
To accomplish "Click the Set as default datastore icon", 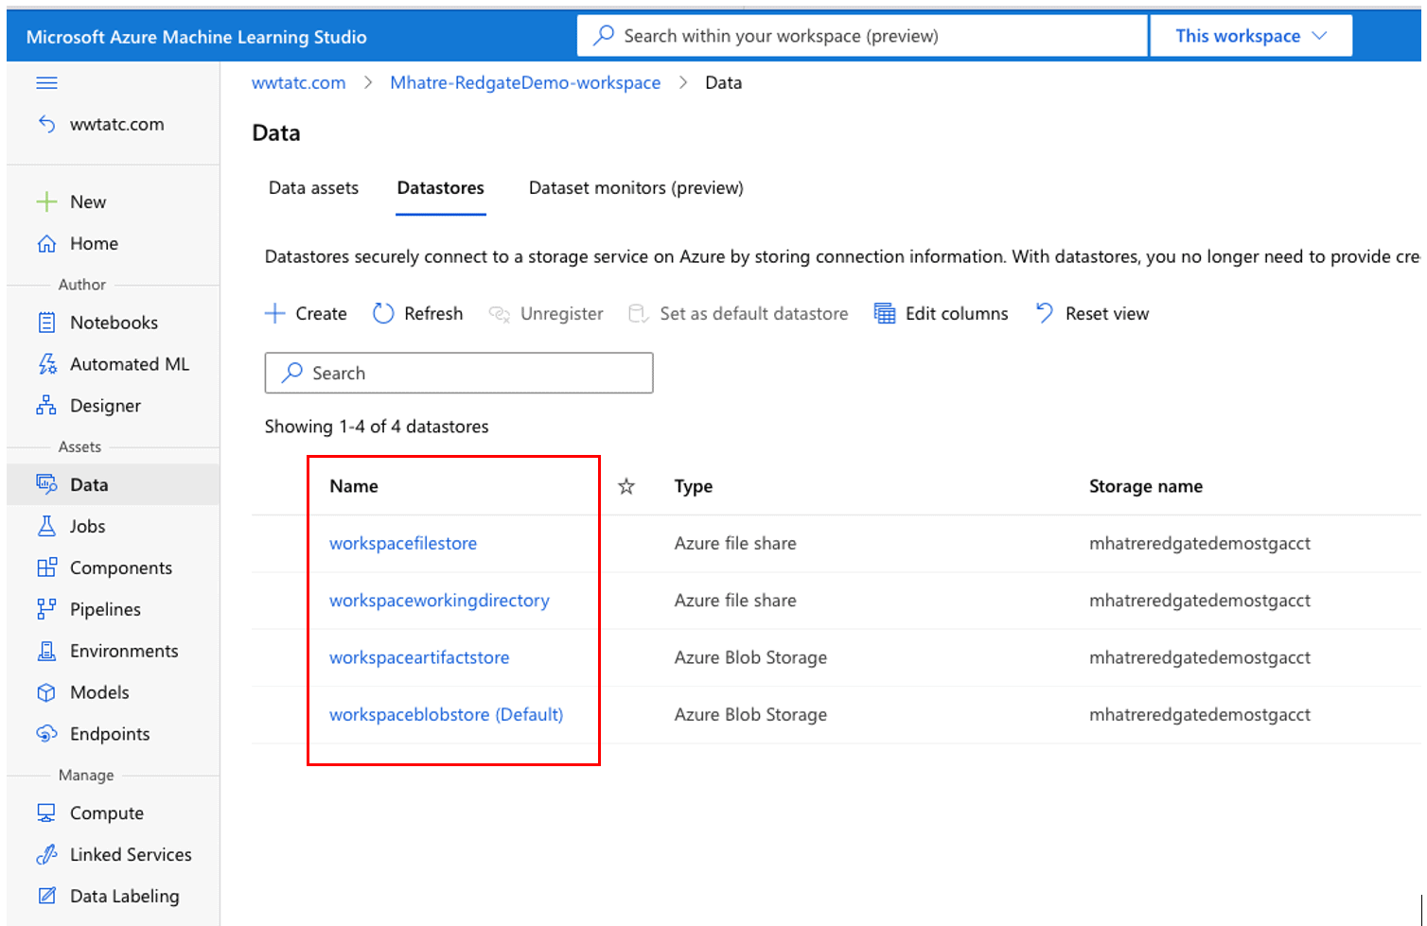I will coord(639,313).
